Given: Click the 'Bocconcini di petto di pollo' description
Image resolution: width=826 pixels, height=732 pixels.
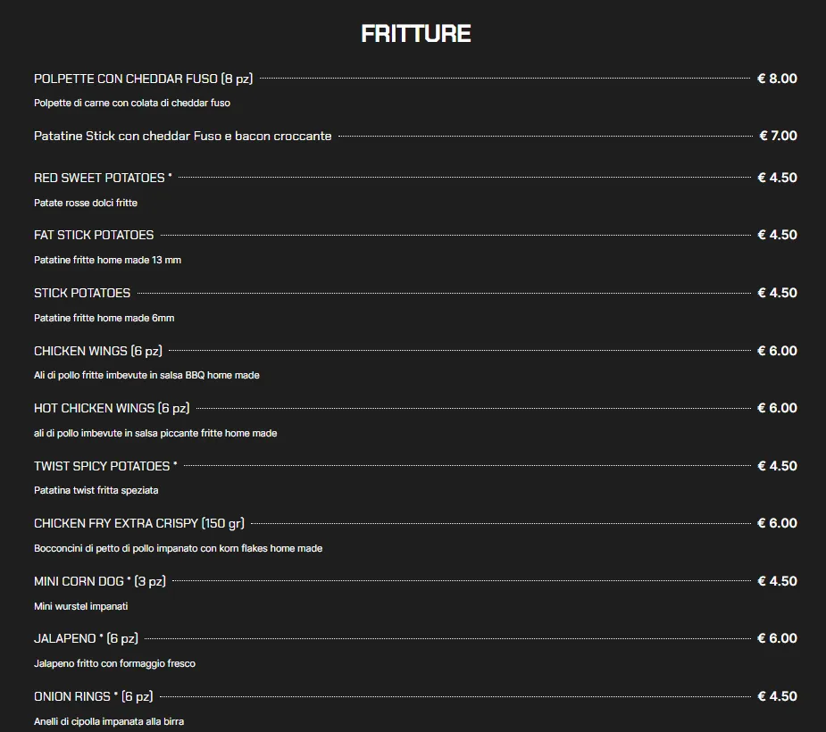Looking at the screenshot, I should click(x=178, y=548).
